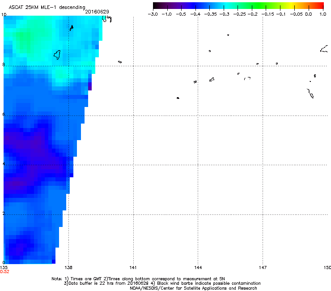Select color bar label "-0.5"
The width and height of the screenshot is (331, 291).
click(x=181, y=14)
